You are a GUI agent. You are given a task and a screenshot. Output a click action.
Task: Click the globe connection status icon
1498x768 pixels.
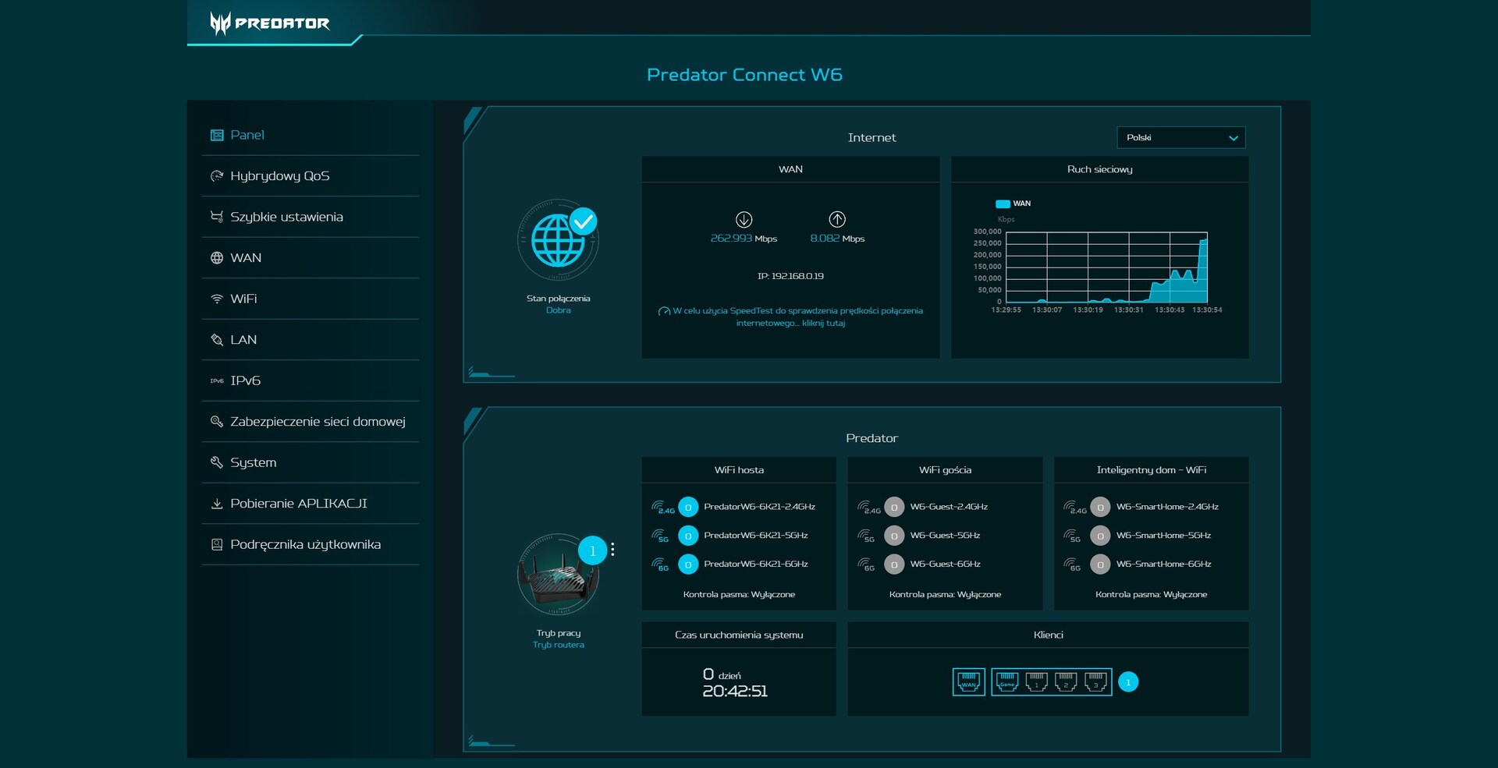coord(558,241)
